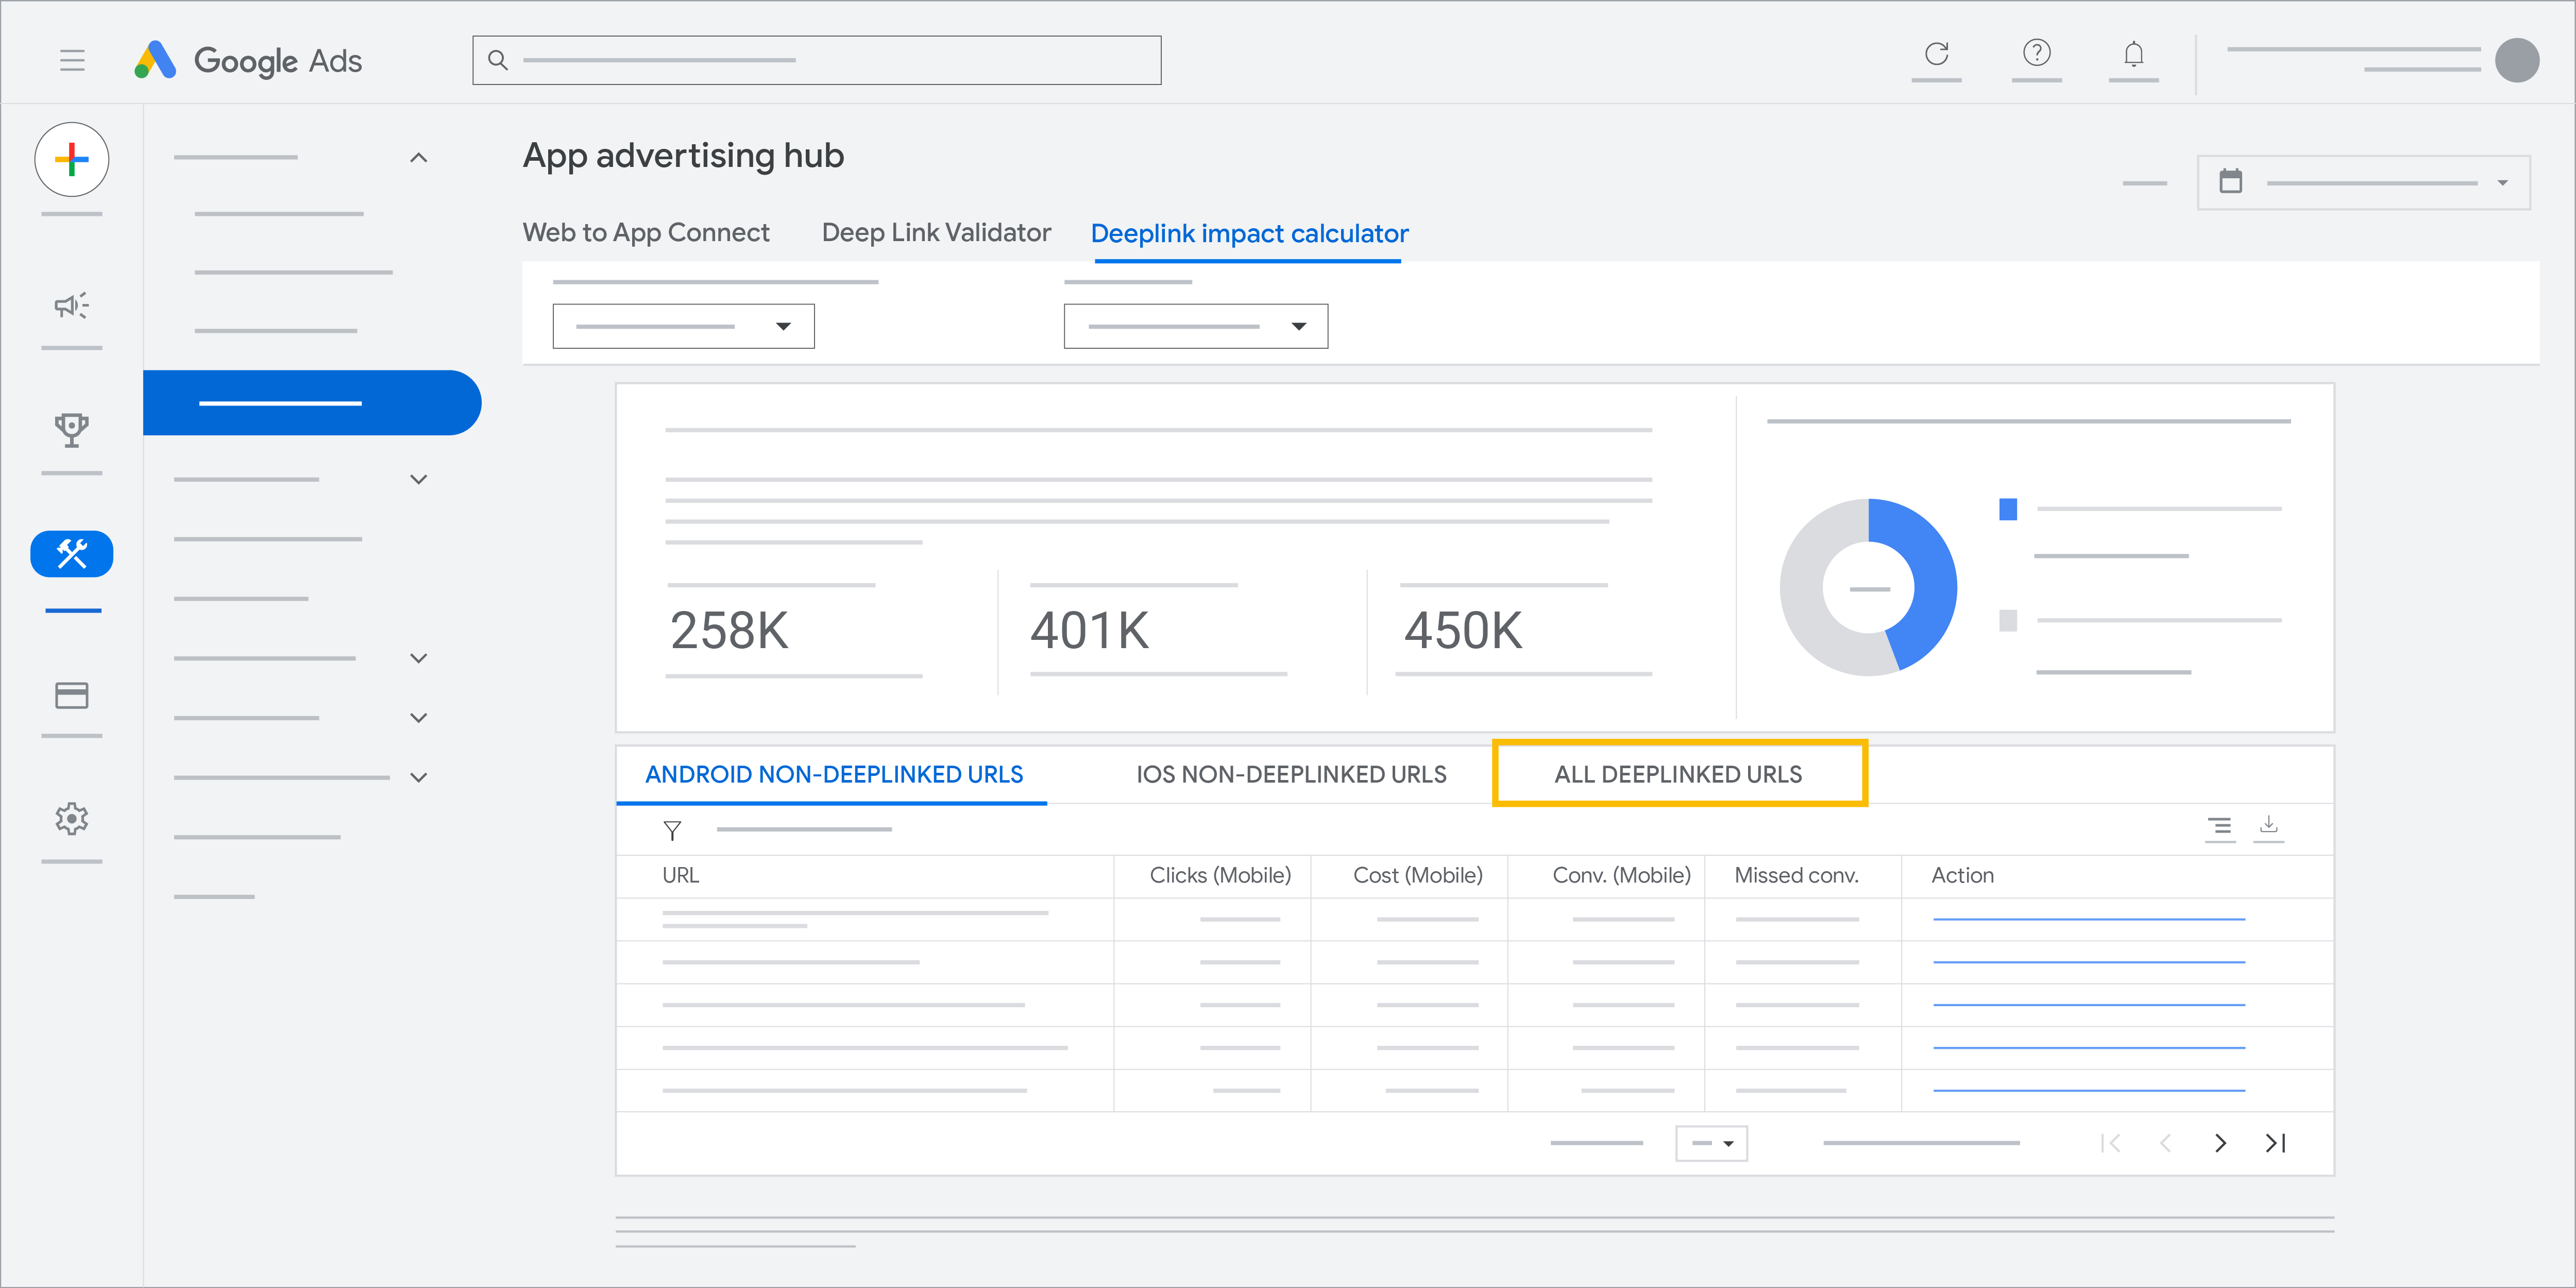
Task: Click inside the top search field
Action: tap(816, 60)
